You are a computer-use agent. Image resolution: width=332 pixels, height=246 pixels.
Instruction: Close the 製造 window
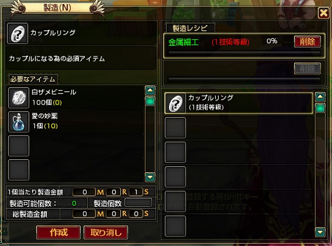(324, 13)
